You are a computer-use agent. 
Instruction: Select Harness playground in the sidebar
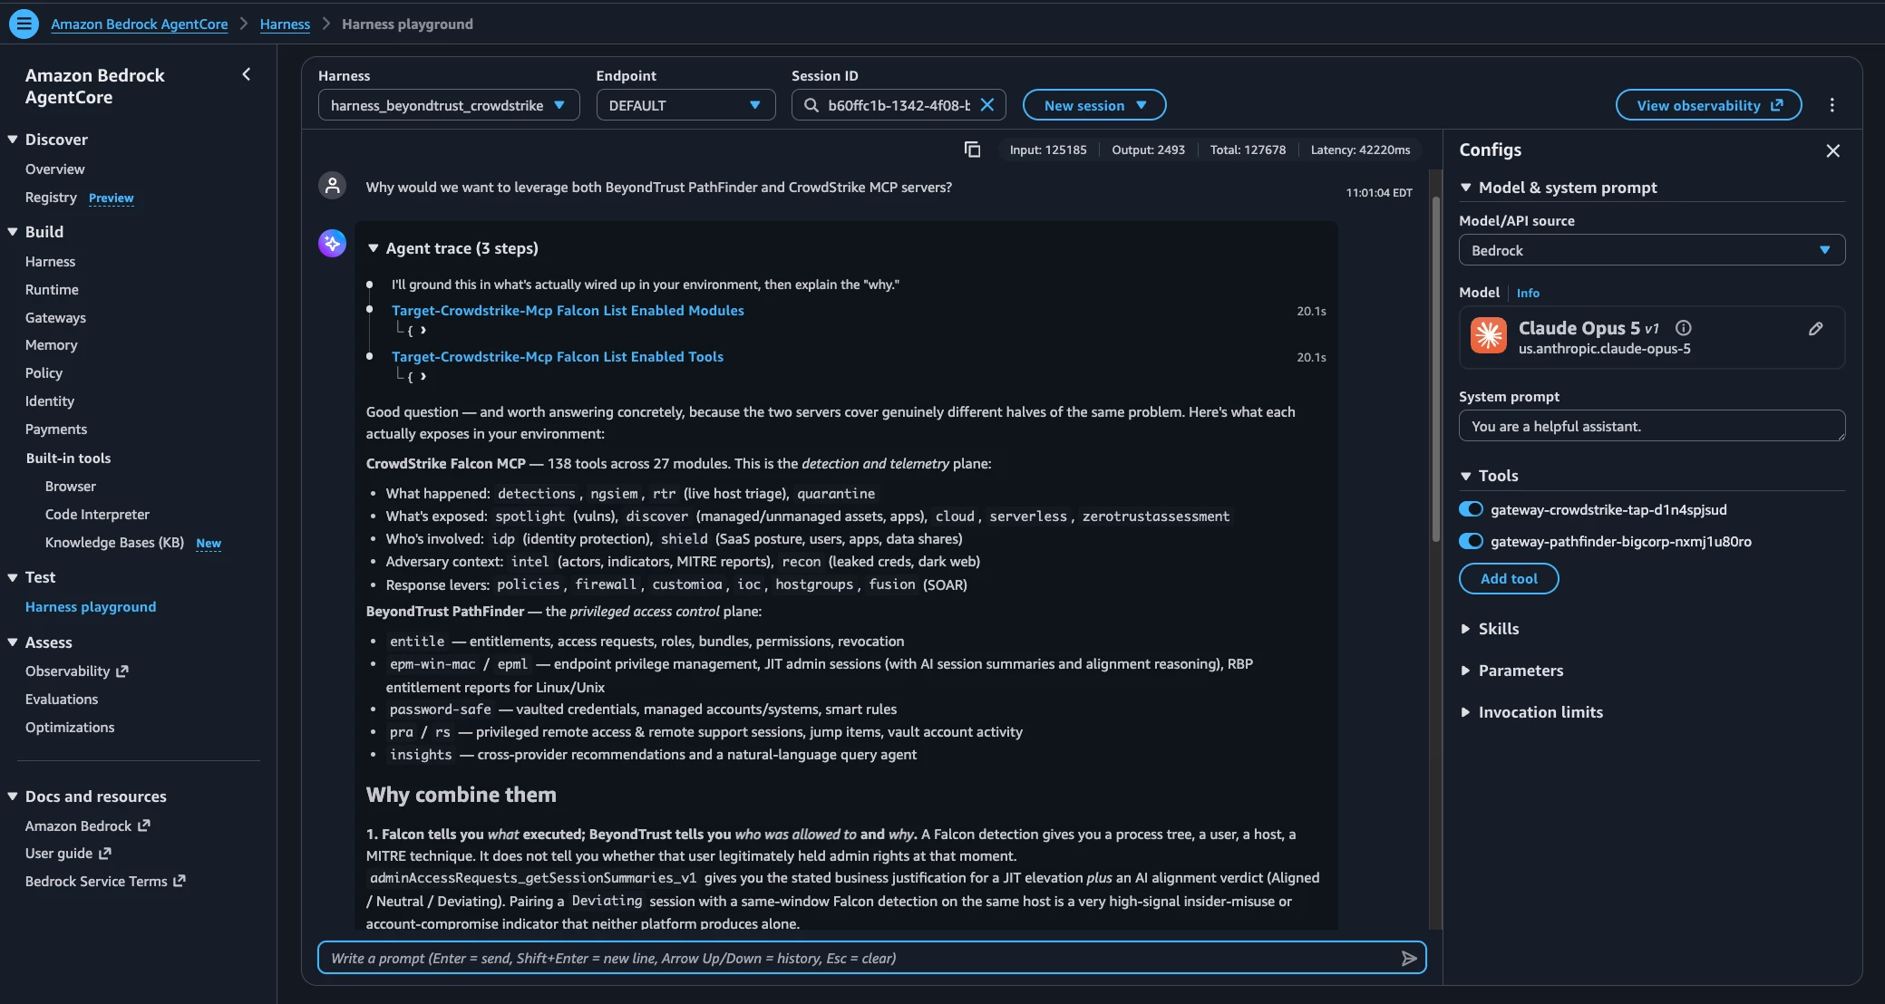pos(91,607)
